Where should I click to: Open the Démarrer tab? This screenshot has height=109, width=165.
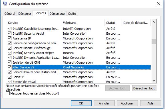tap(25, 14)
